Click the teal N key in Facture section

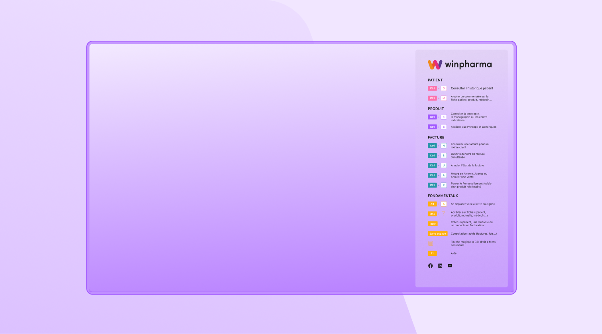pyautogui.click(x=444, y=146)
